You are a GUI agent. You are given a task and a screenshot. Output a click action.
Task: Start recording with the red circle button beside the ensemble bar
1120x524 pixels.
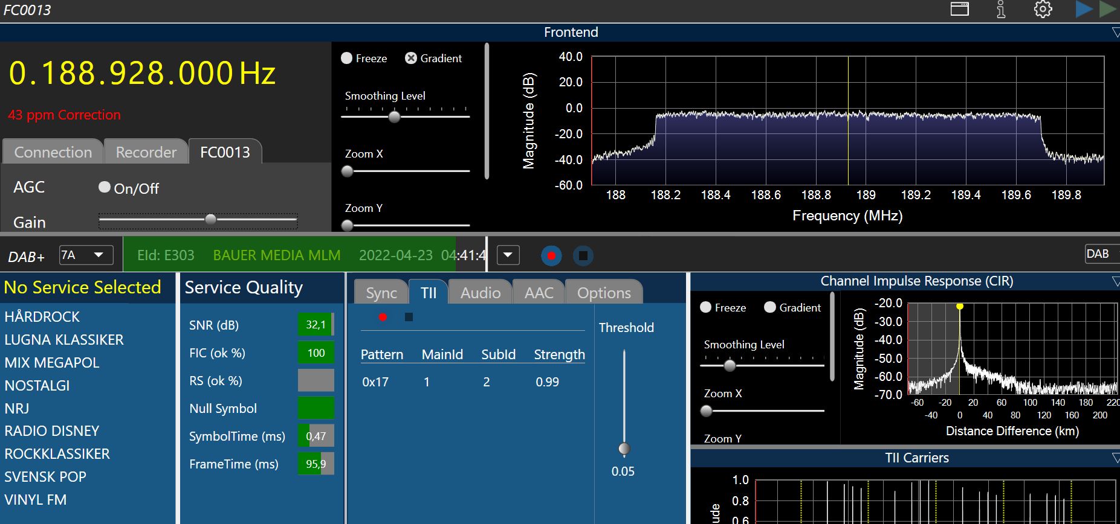click(551, 255)
